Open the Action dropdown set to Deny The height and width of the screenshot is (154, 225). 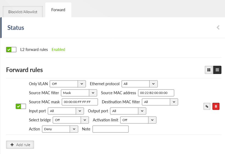(x=60, y=129)
